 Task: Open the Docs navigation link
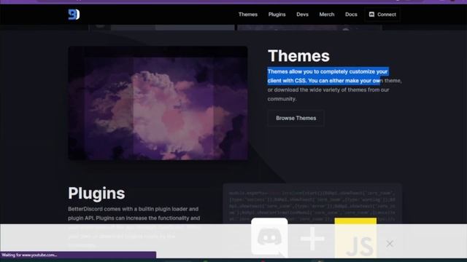tap(351, 15)
